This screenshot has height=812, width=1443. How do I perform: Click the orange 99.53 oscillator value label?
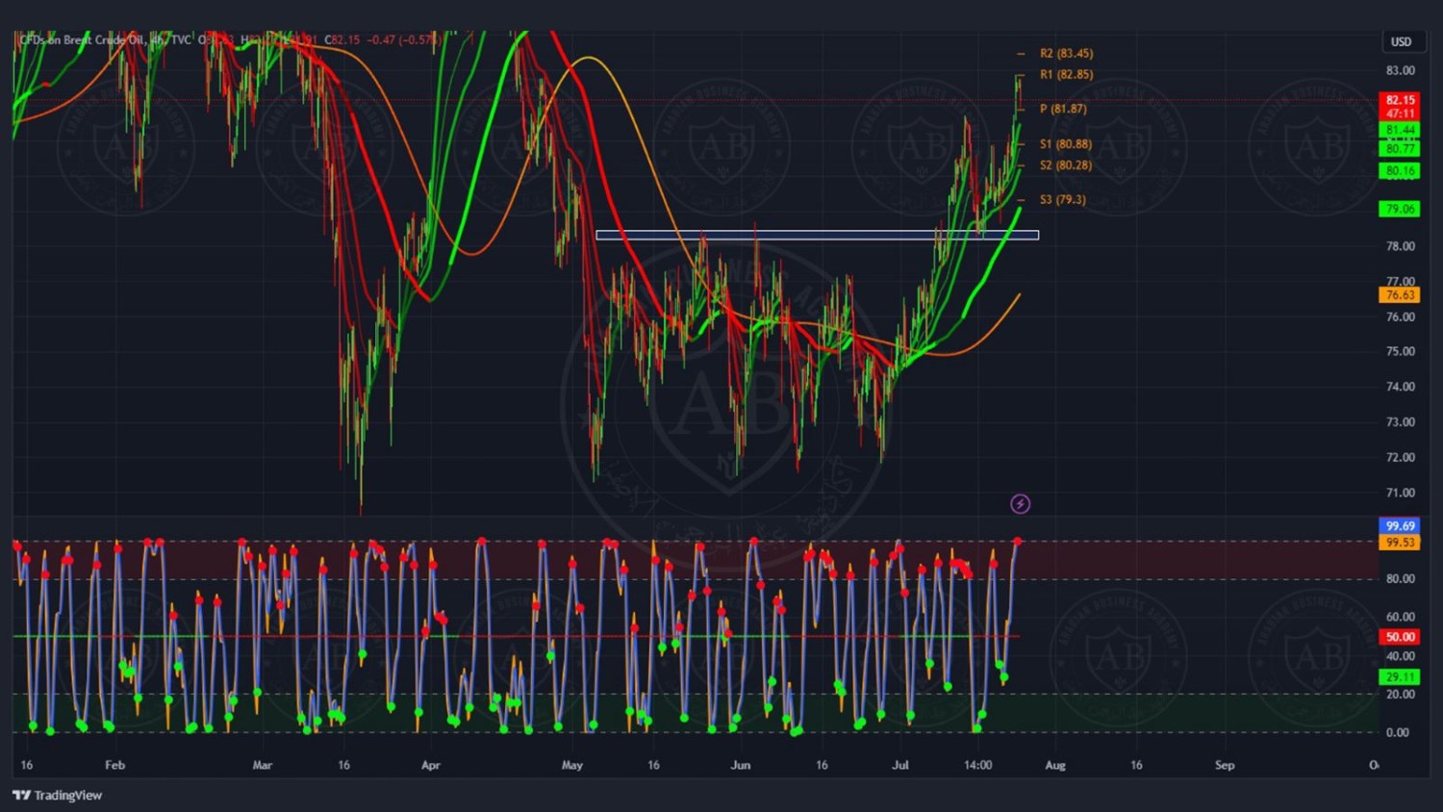(x=1400, y=543)
